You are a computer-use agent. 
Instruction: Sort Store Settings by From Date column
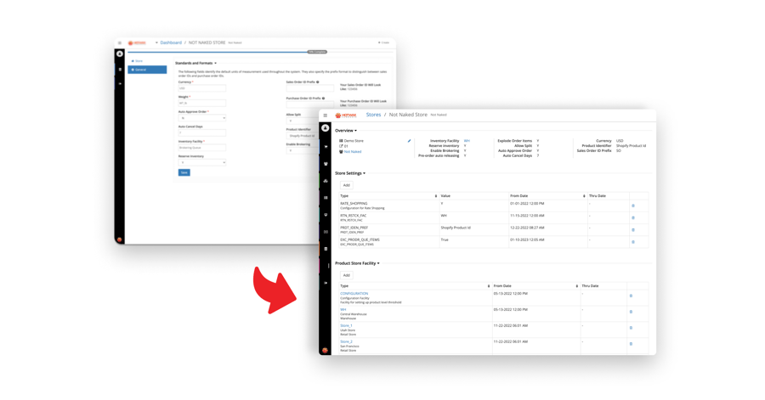click(x=584, y=196)
